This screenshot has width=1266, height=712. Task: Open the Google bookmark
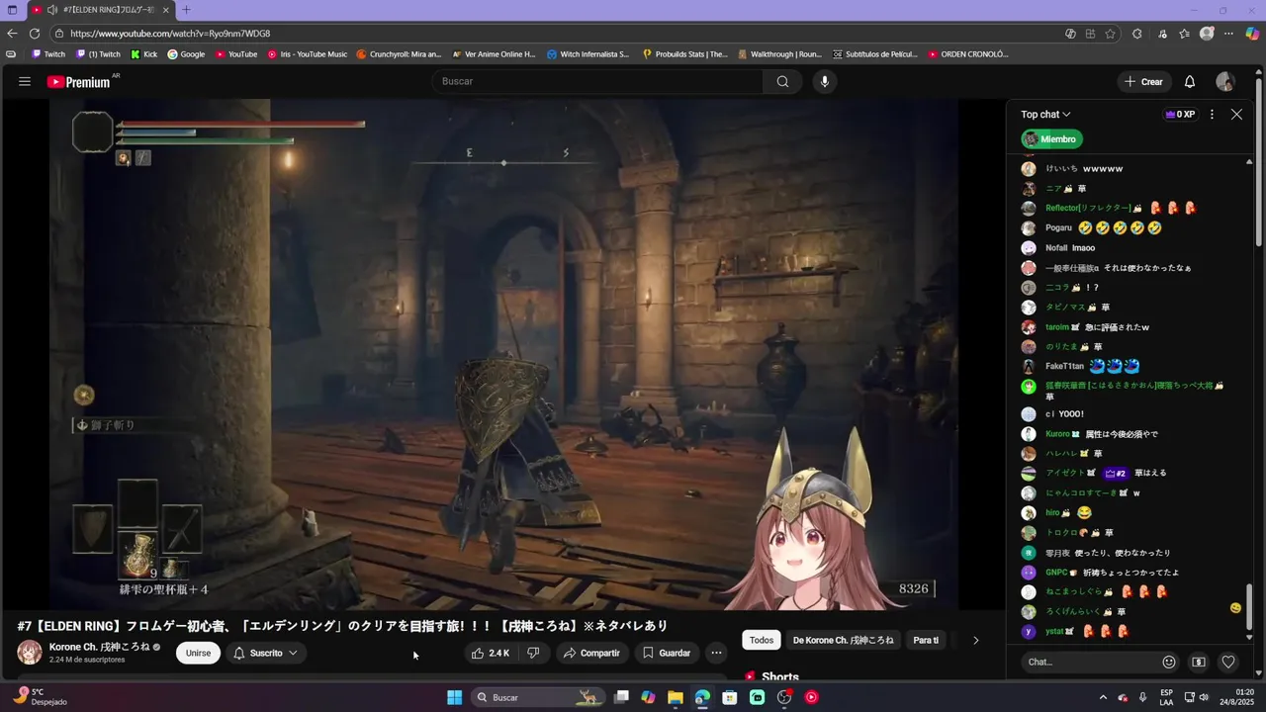click(x=186, y=54)
